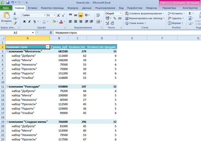Click Форматировать как таблицу button
Image resolution: width=201 pixels, height=141 pixels.
click(145, 18)
